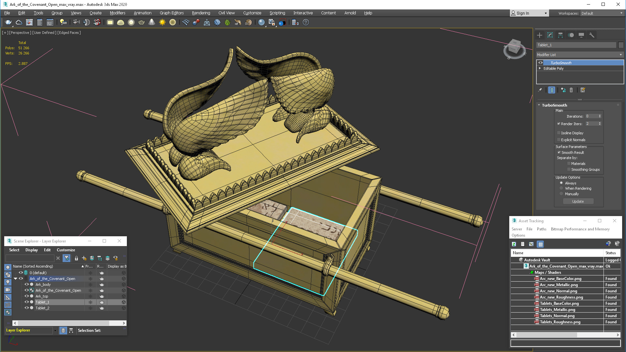Open the Motion panel icon
The width and height of the screenshot is (626, 352).
tap(571, 35)
